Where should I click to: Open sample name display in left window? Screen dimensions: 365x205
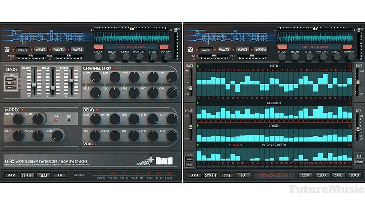[131, 47]
